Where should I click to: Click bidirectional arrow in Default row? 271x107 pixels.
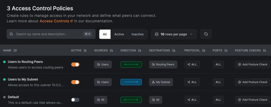coord(131,100)
